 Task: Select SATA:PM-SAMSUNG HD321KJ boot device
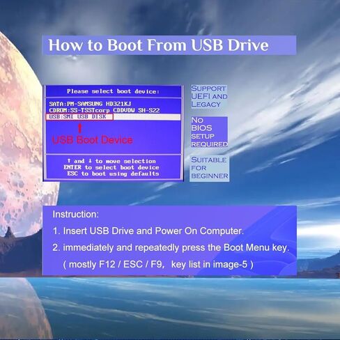[x=90, y=104]
